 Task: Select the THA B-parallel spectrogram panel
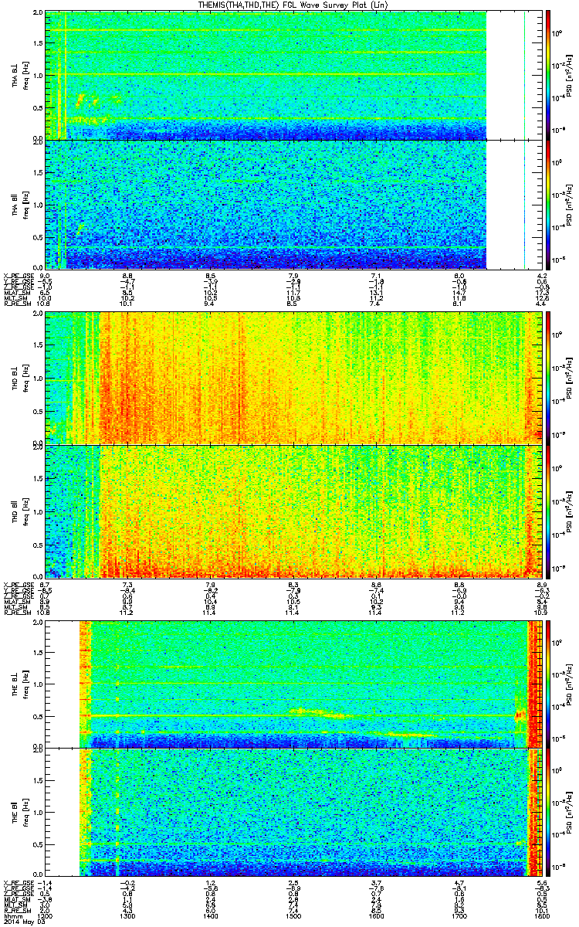[294, 203]
